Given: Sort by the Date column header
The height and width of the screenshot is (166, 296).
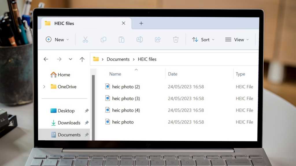Looking at the screenshot, I should (x=173, y=74).
